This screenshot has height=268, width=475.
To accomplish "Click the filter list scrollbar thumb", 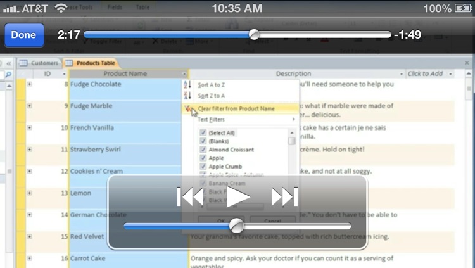I will (292, 141).
